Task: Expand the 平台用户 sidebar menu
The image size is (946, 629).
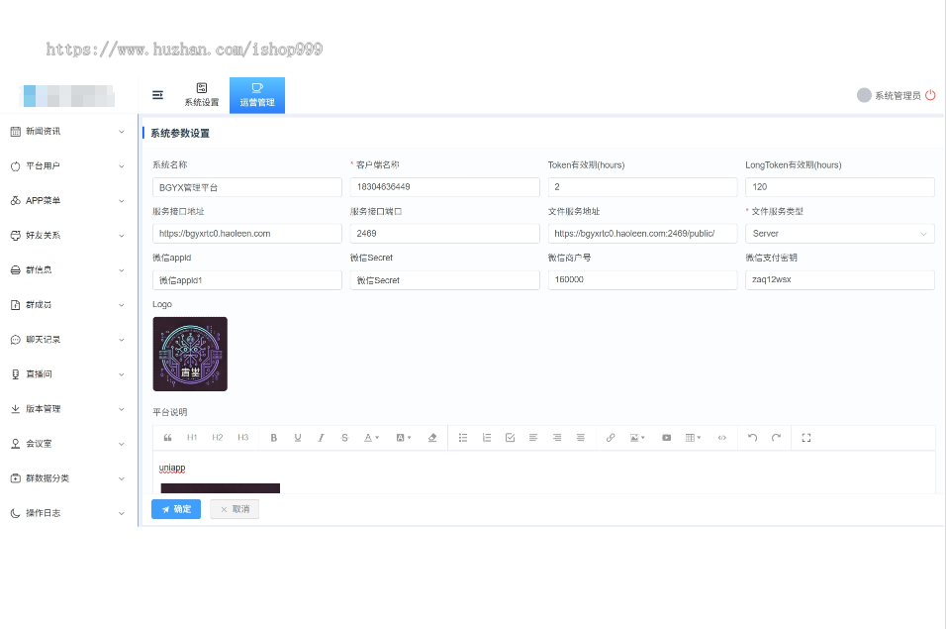Action: pos(68,166)
